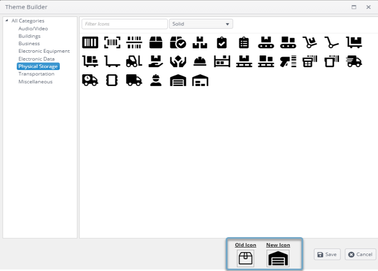Switch to the Transportation category
The width and height of the screenshot is (378, 271).
click(x=36, y=74)
